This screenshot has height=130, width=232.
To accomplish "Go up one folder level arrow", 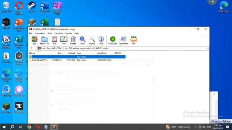I will pos(32,48).
